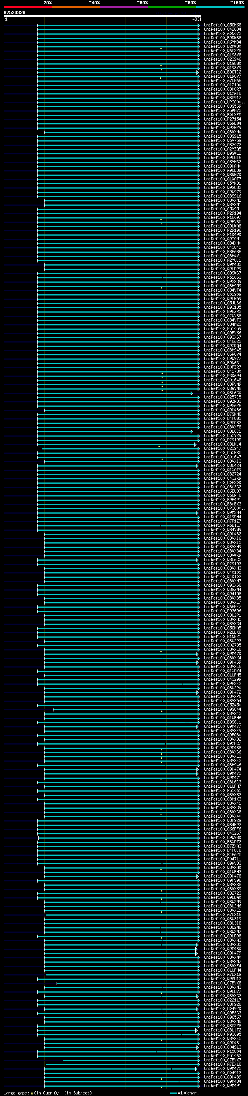Click label UniRef100_A9QED9
This screenshot has height=1096, width=248.
(222, 171)
